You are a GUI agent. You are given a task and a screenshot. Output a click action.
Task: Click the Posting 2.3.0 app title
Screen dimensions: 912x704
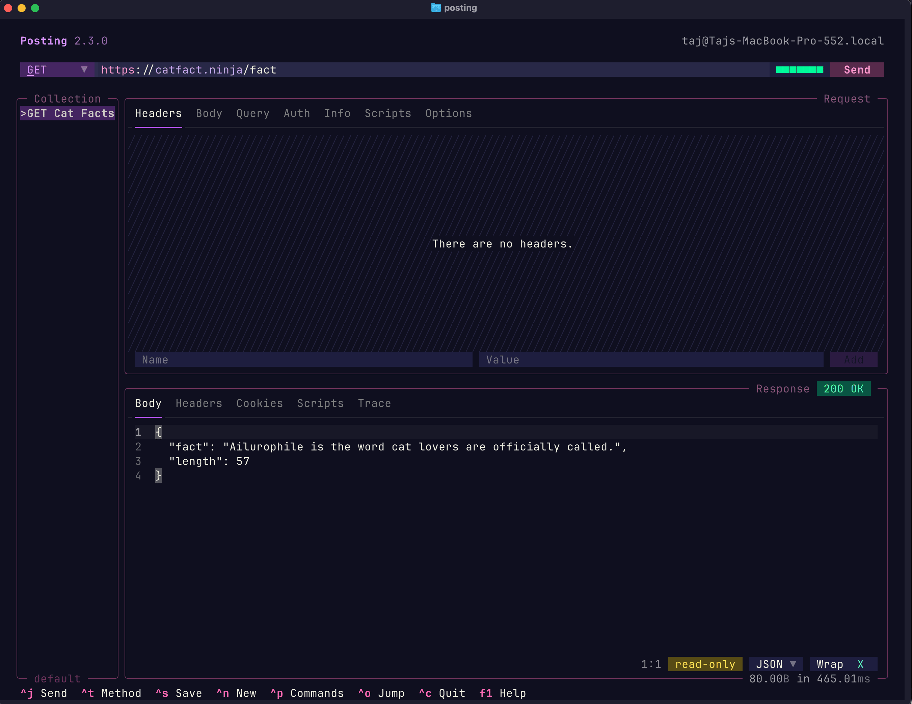[64, 41]
